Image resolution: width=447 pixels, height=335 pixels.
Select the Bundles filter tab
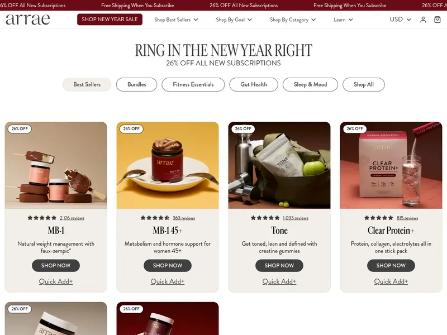[136, 85]
